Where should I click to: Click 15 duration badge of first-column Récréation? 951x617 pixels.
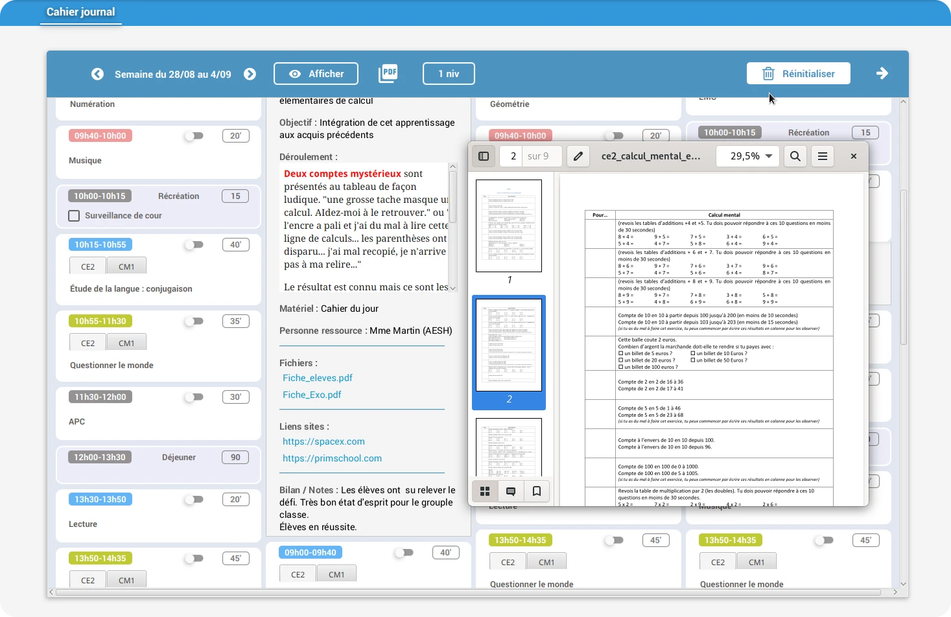235,196
